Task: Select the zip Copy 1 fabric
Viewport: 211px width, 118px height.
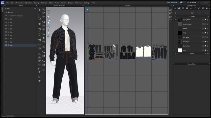Action: click(x=186, y=42)
